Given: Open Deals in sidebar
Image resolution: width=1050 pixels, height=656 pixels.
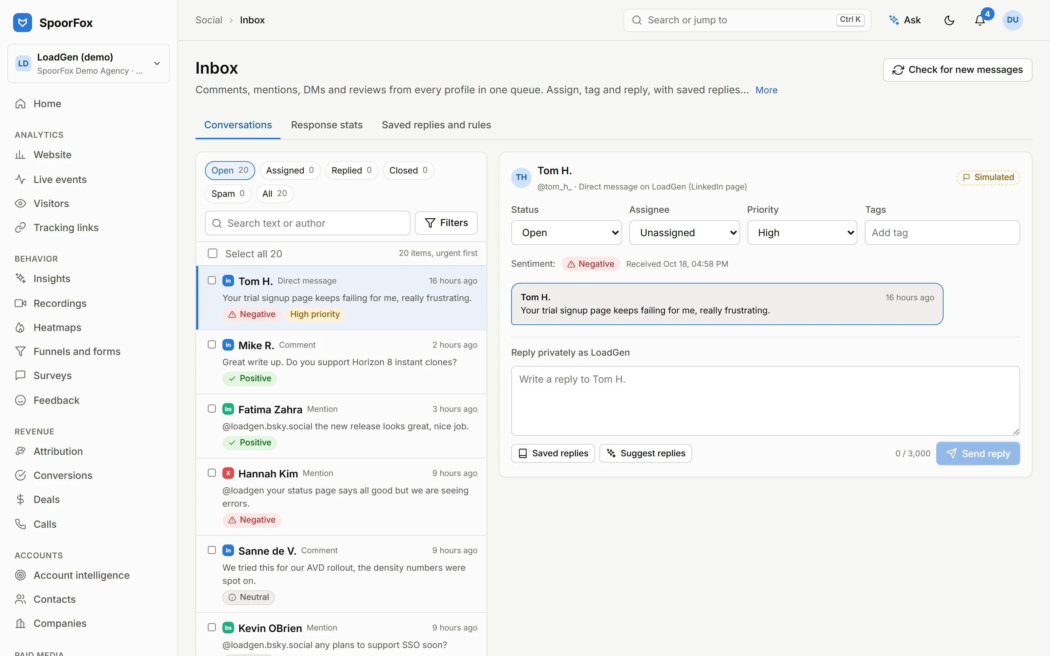Looking at the screenshot, I should coord(89,499).
